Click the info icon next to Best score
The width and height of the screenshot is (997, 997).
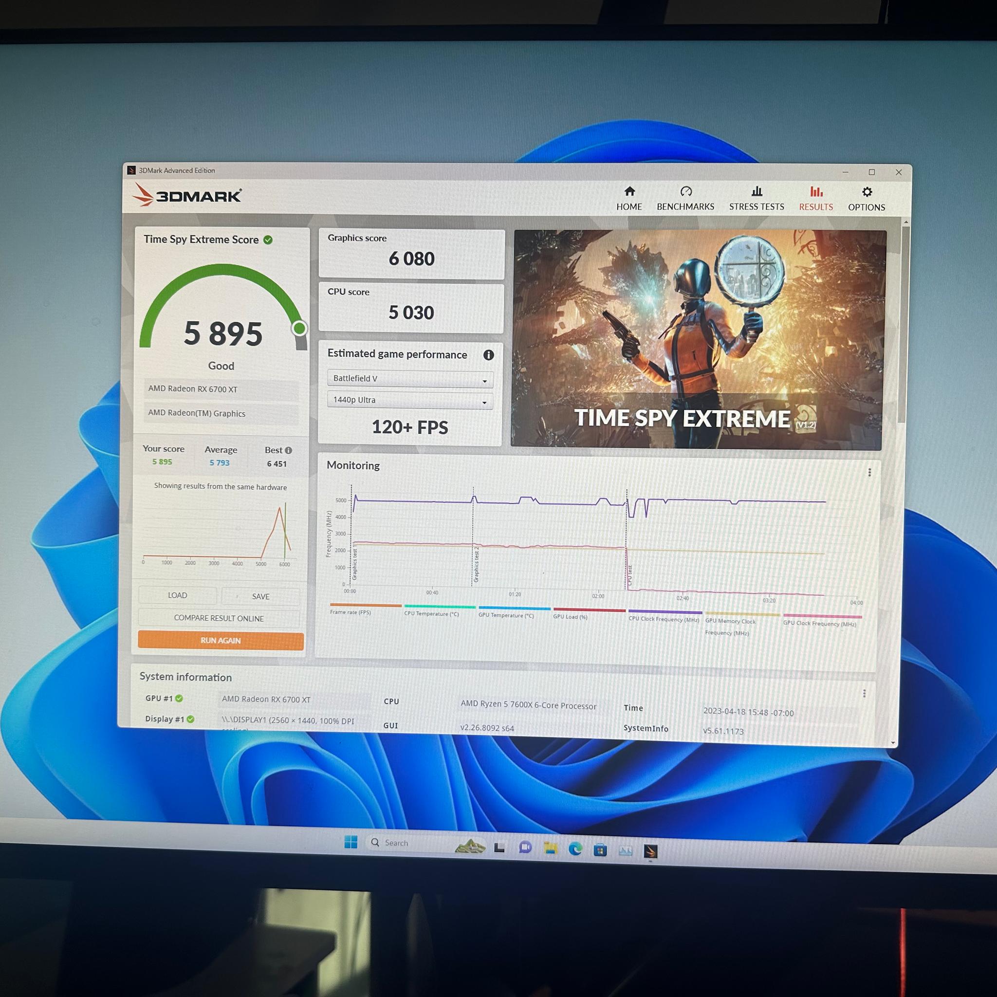click(289, 450)
